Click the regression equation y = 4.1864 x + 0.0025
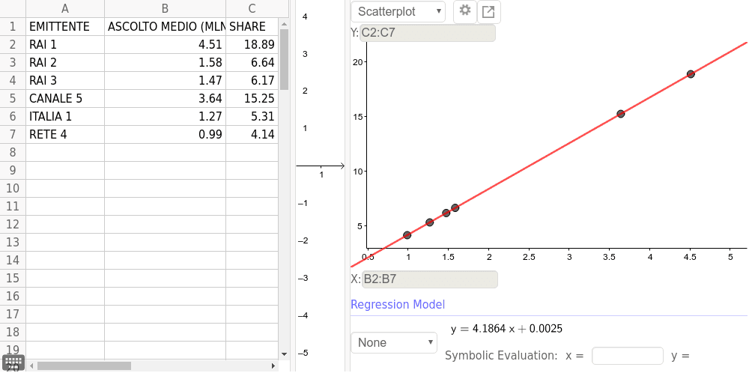The image size is (749, 373). (x=506, y=329)
